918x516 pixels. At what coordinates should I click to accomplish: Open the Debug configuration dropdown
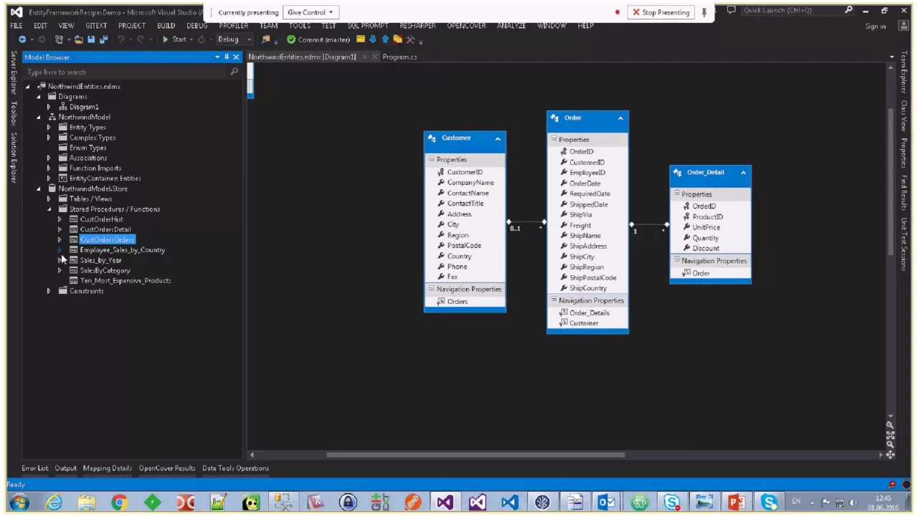pos(249,39)
